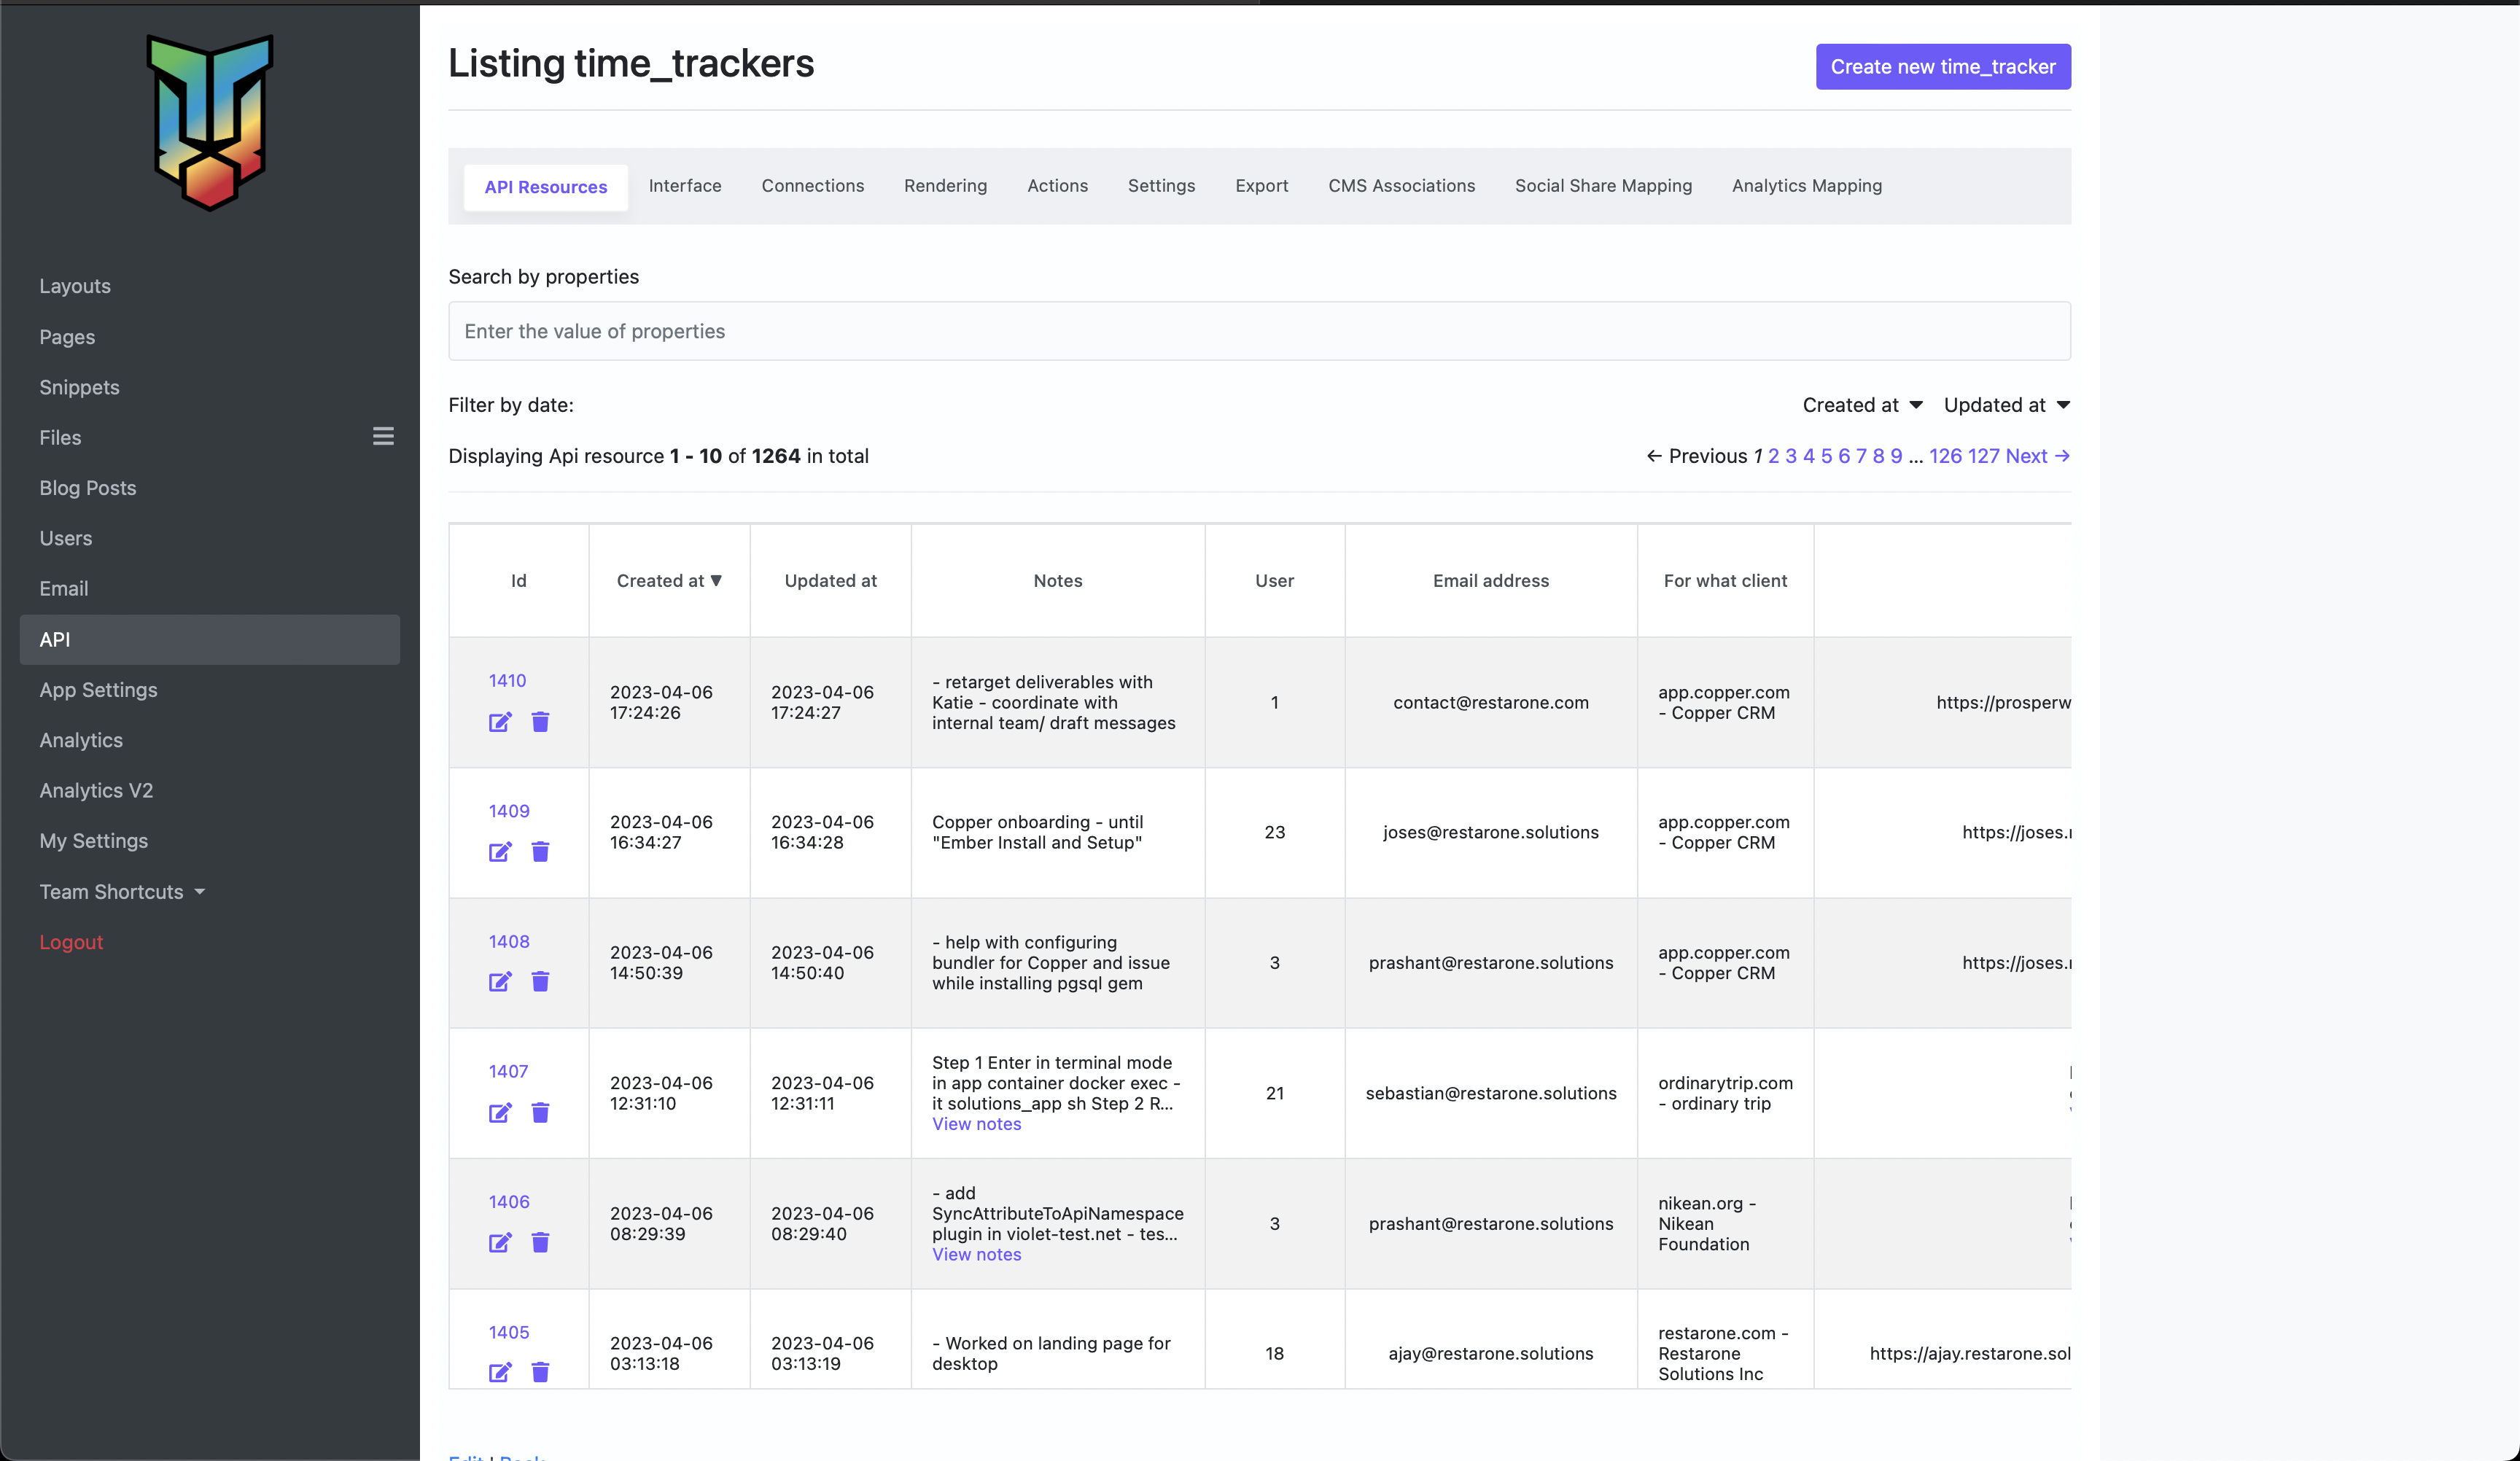Go to Next page of results
Screen dimensions: 2520x1461
click(x=2036, y=456)
